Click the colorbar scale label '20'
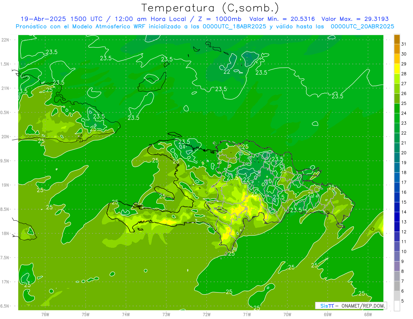Image resolution: width=413 pixels, height=319 pixels. coord(404,153)
